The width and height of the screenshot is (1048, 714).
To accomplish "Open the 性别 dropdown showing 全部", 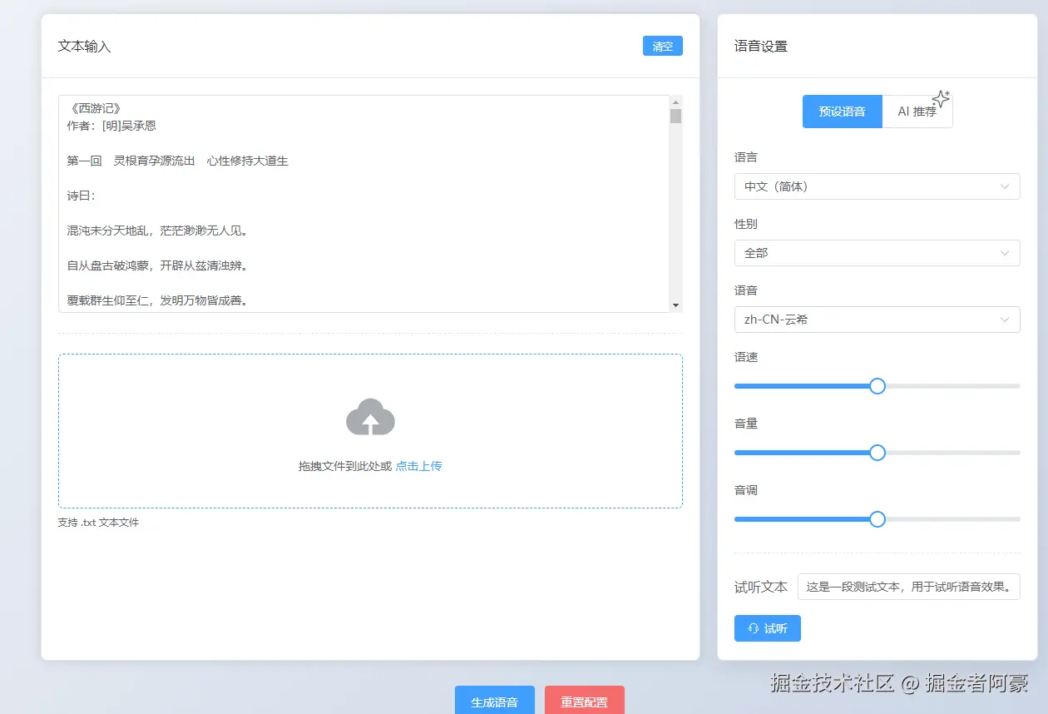I will coord(877,253).
